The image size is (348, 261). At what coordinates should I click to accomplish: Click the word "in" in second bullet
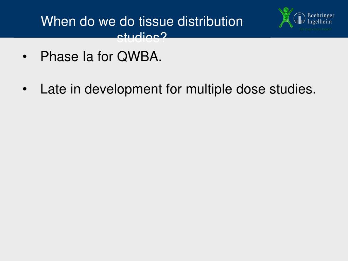pyautogui.click(x=75, y=89)
